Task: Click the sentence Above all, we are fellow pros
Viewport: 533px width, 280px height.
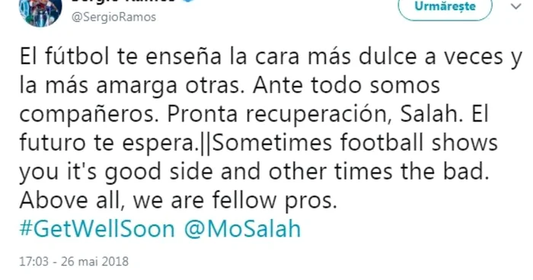Action: 178,200
